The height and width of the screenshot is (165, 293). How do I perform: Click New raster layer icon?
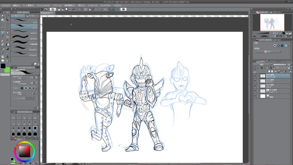click(x=269, y=72)
